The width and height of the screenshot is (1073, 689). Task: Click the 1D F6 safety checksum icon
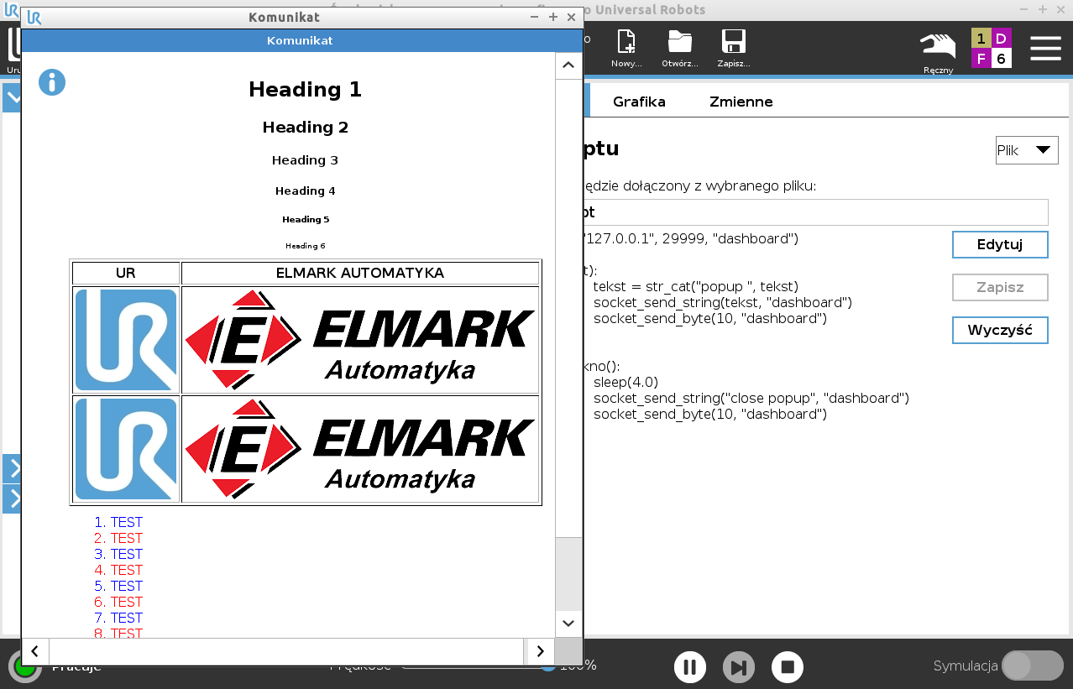(x=992, y=48)
